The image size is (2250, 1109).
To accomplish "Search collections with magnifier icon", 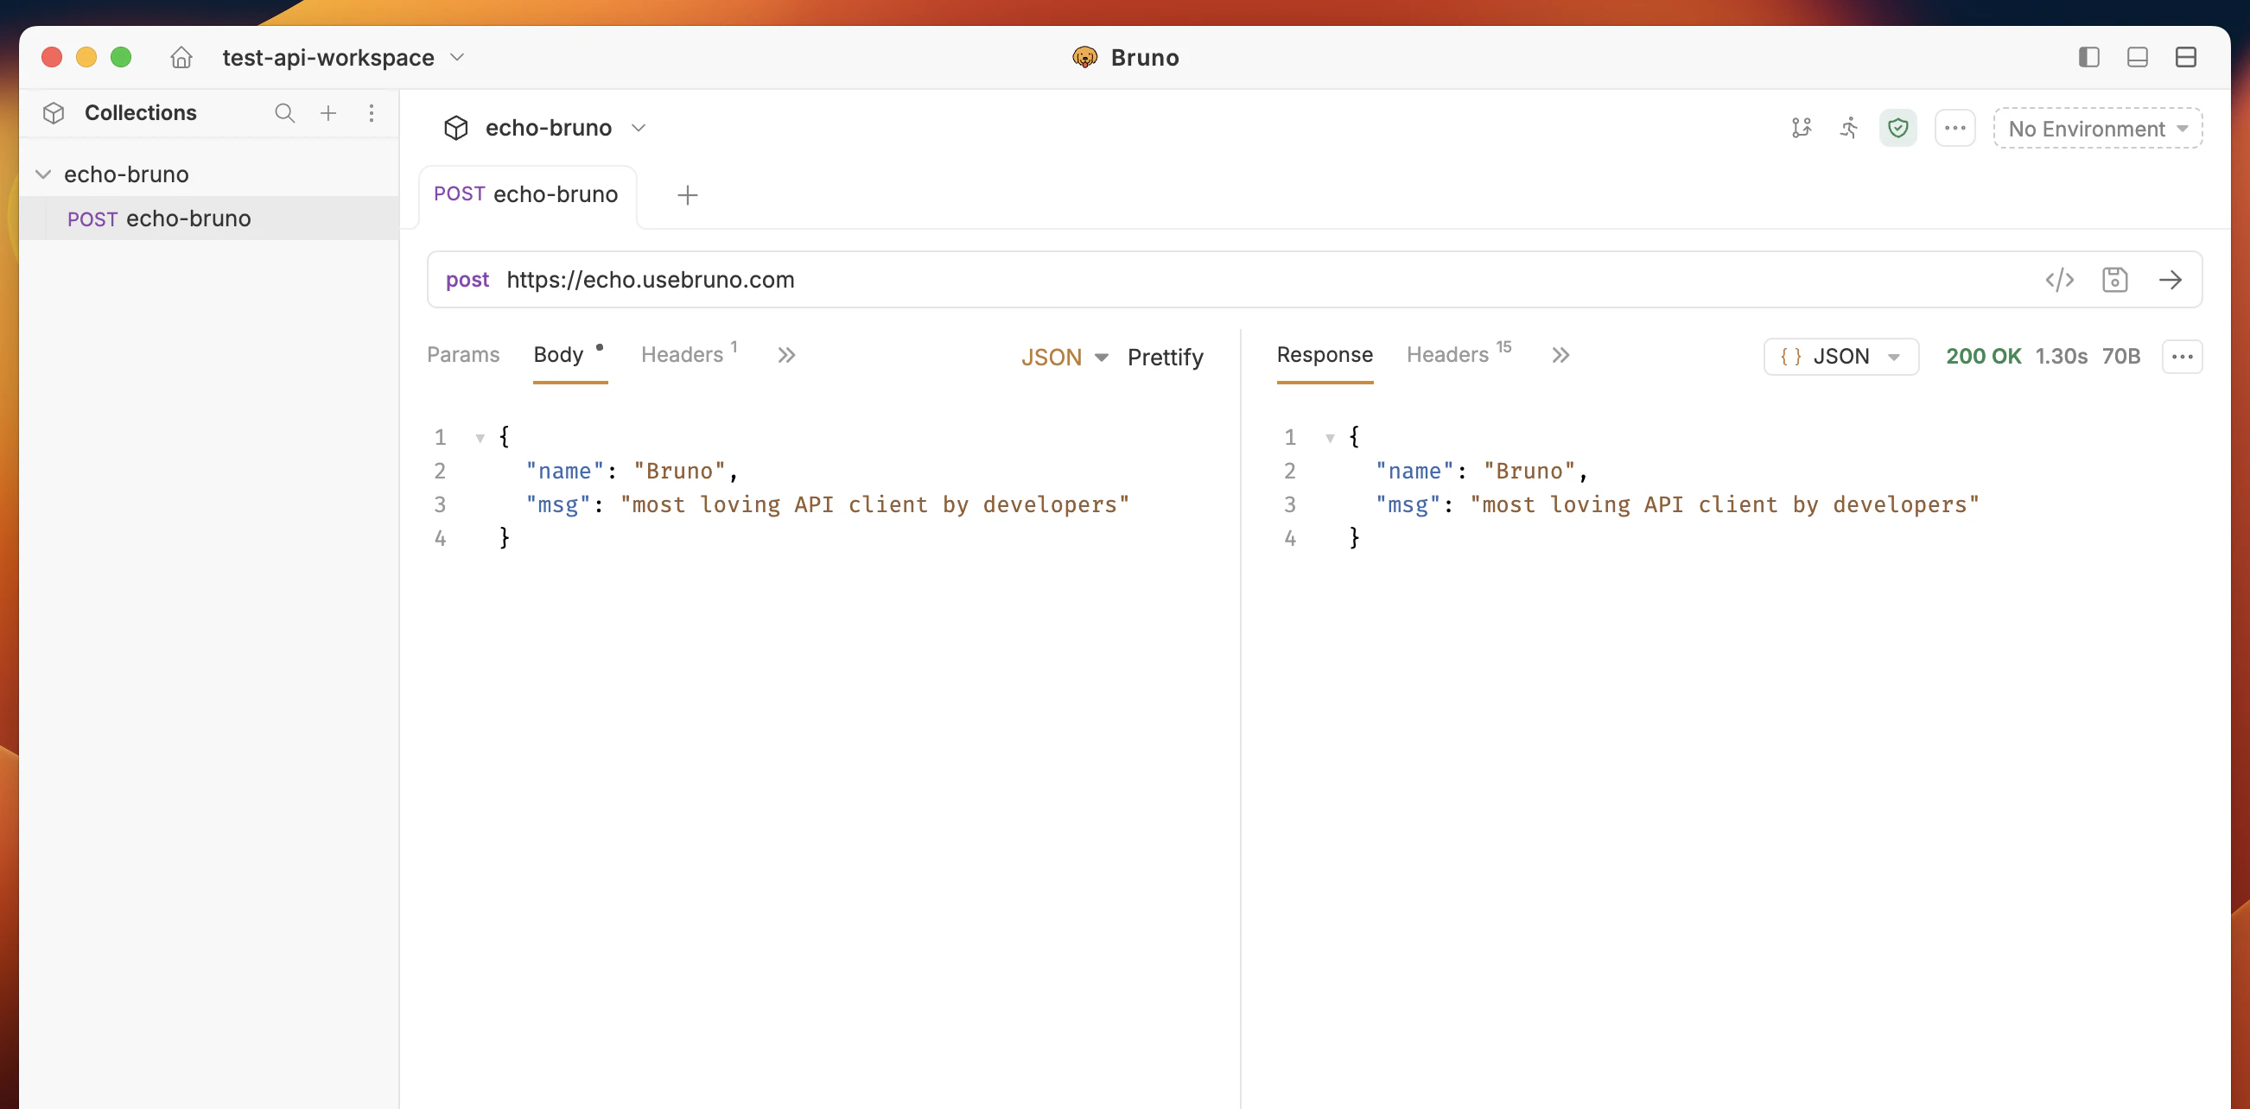I will coord(285,112).
